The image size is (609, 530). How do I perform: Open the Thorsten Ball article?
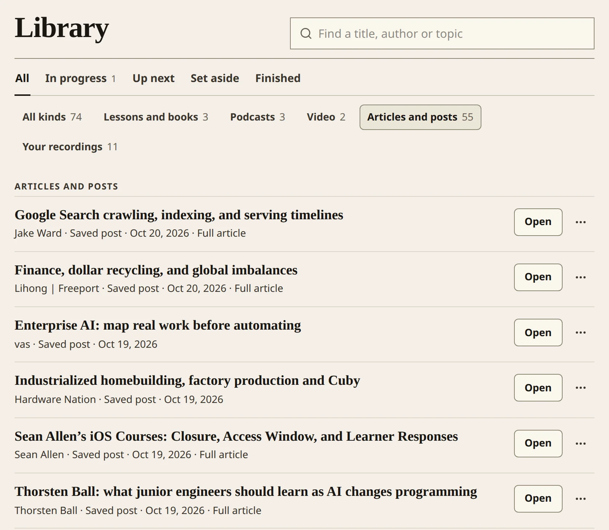[x=538, y=499]
